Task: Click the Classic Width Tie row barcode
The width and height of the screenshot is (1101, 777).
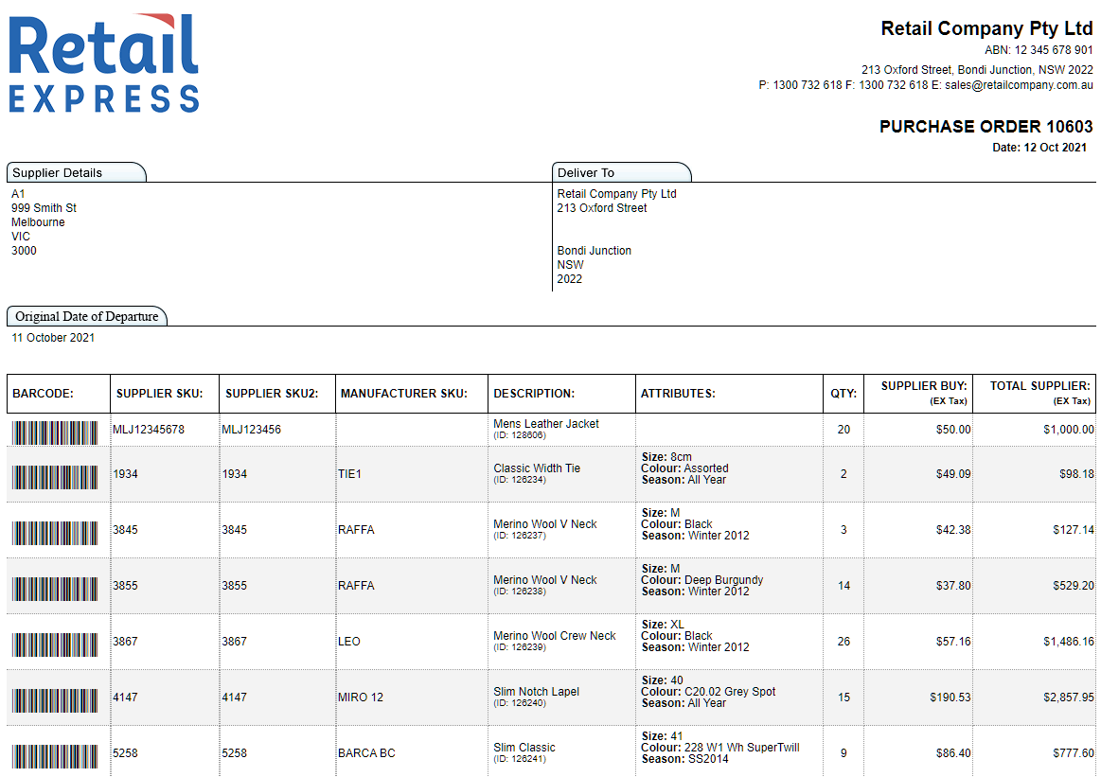Action: point(55,477)
